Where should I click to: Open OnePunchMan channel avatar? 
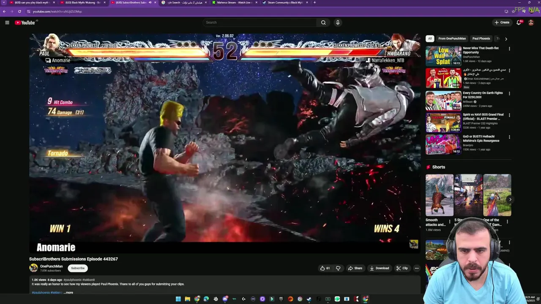tap(33, 268)
